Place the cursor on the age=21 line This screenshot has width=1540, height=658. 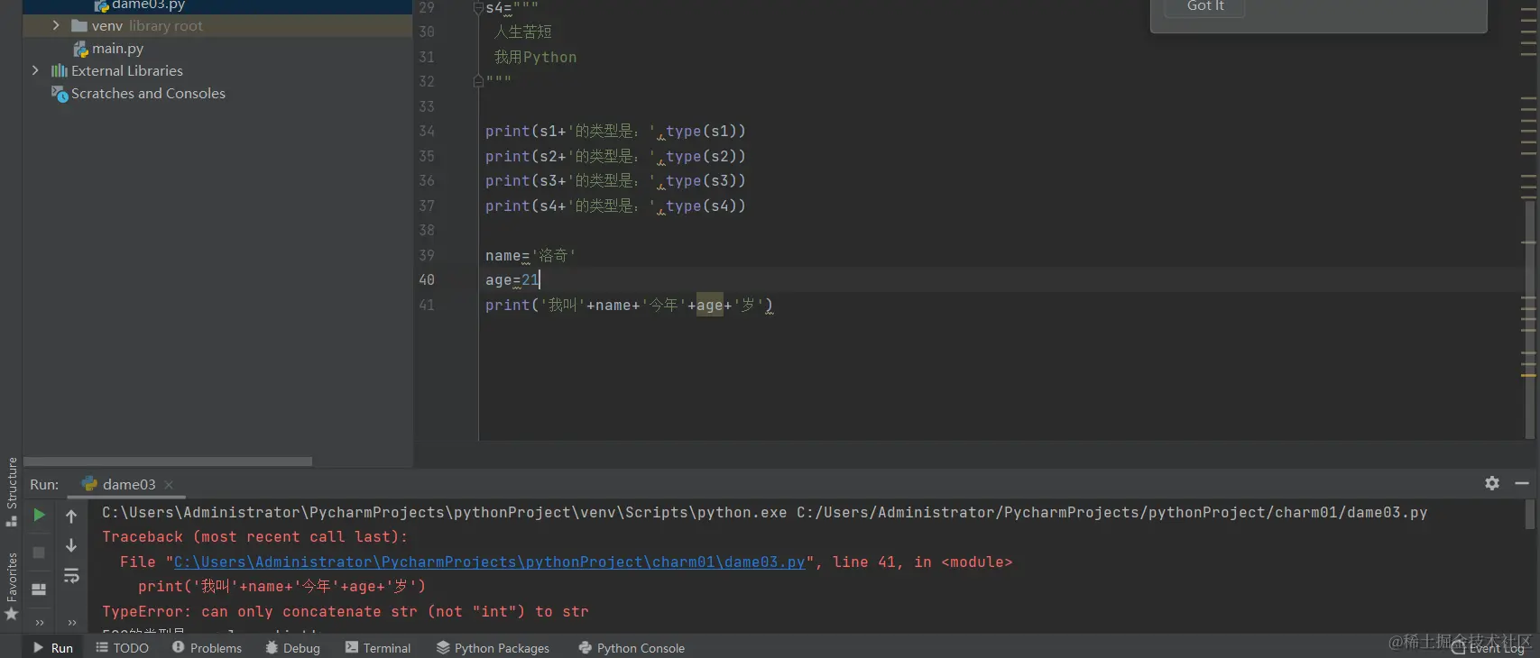click(512, 280)
